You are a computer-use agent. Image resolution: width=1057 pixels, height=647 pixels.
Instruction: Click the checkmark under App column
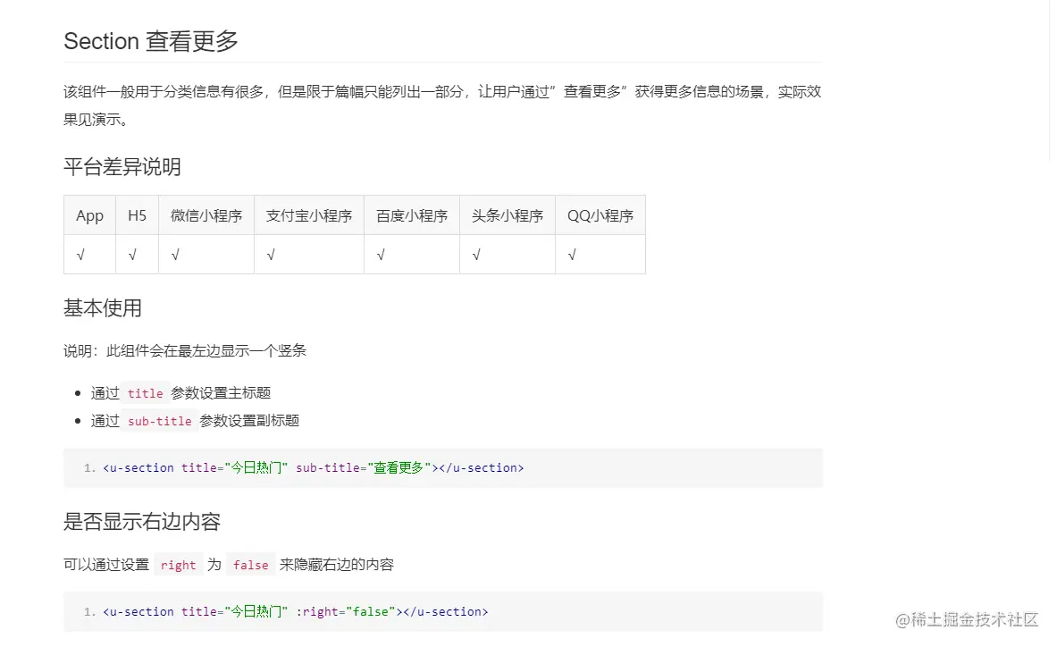[x=81, y=255]
